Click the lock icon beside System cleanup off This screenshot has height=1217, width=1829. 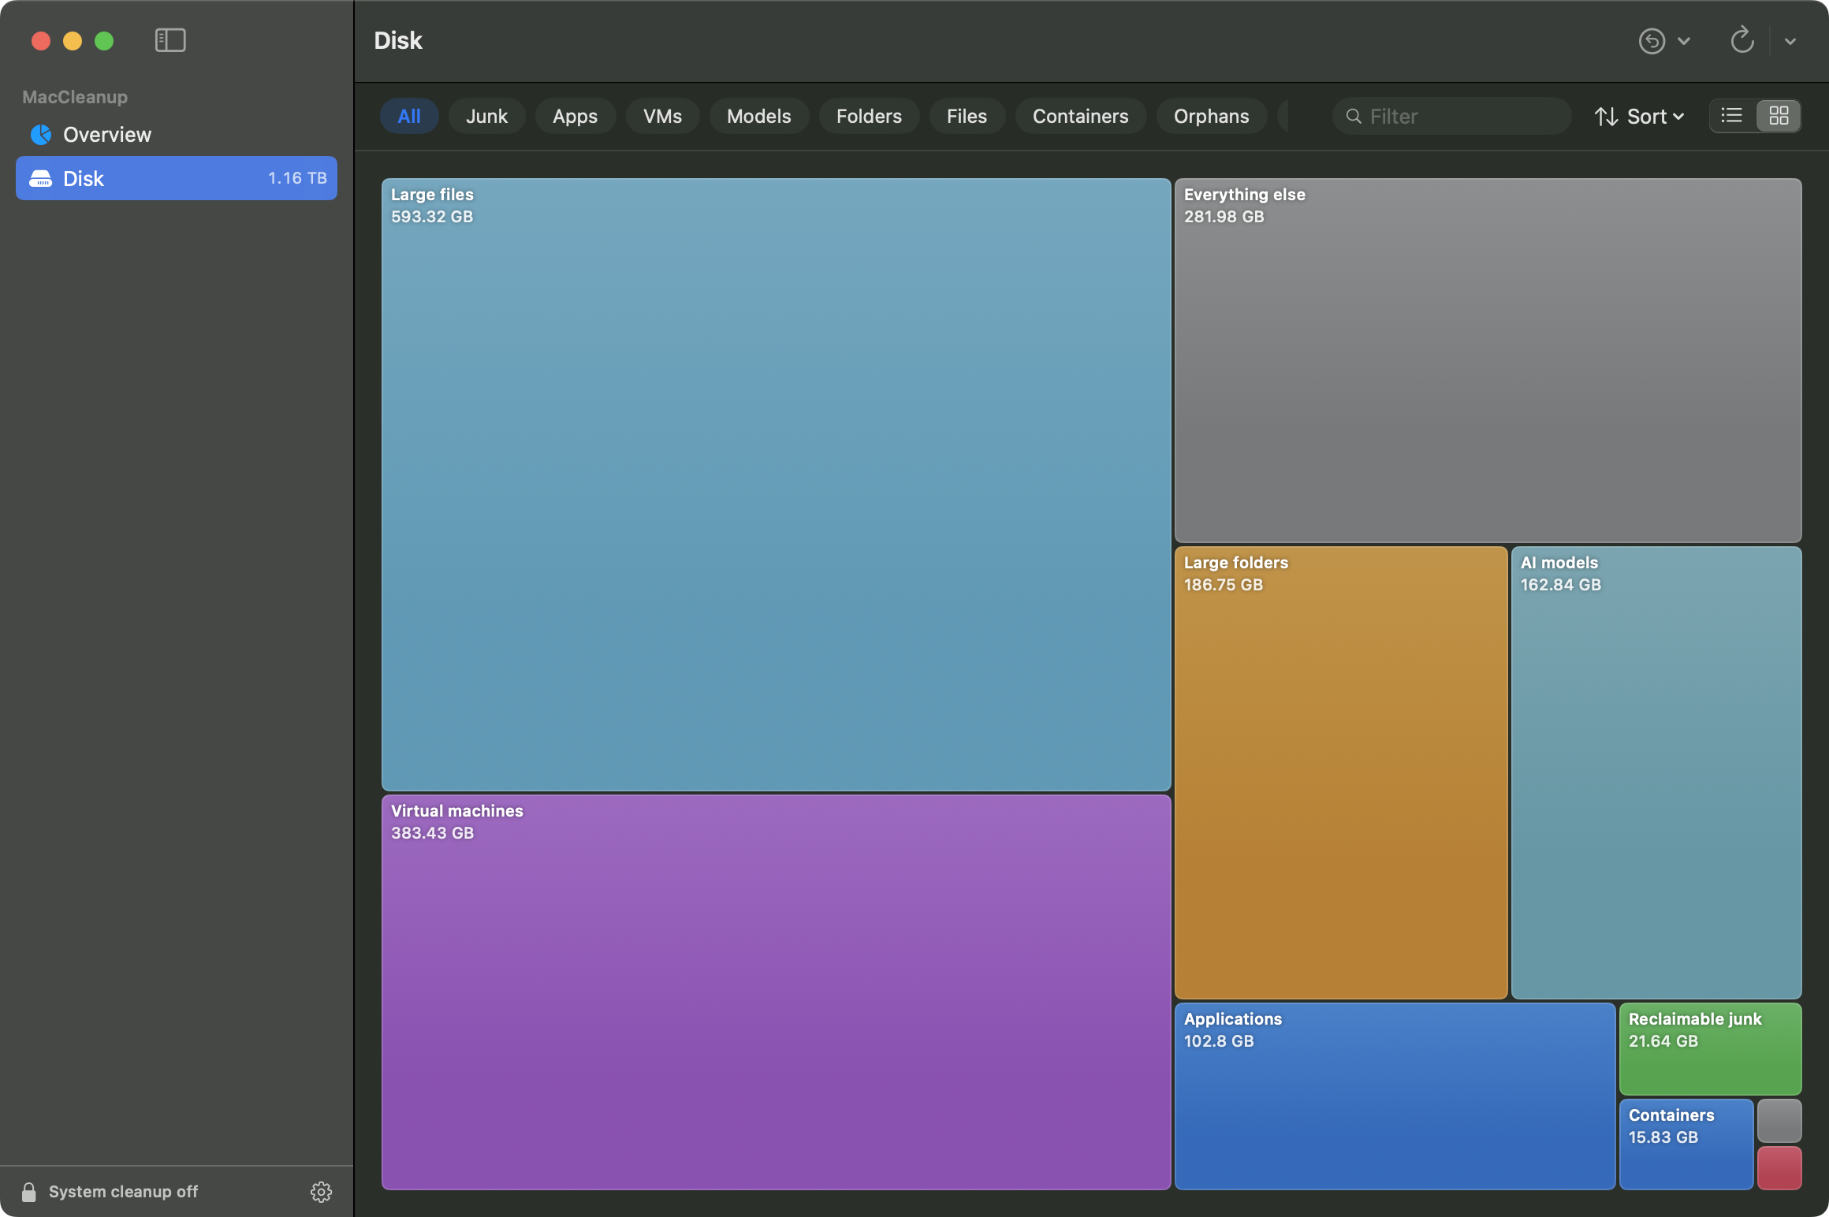tap(29, 1192)
